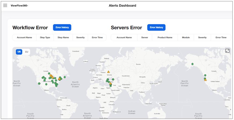Image resolution: width=234 pixels, height=120 pixels.
Task: Select the green marker left of the Iraq label
Action: pos(111,86)
